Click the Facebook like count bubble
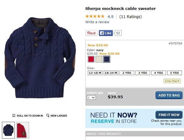 pyautogui.click(x=118, y=33)
